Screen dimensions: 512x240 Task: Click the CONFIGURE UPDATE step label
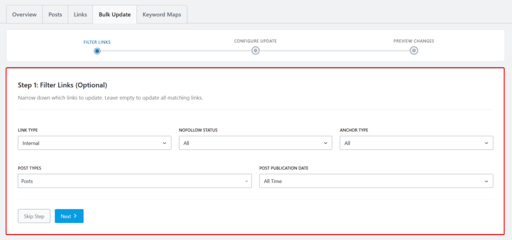click(x=255, y=41)
